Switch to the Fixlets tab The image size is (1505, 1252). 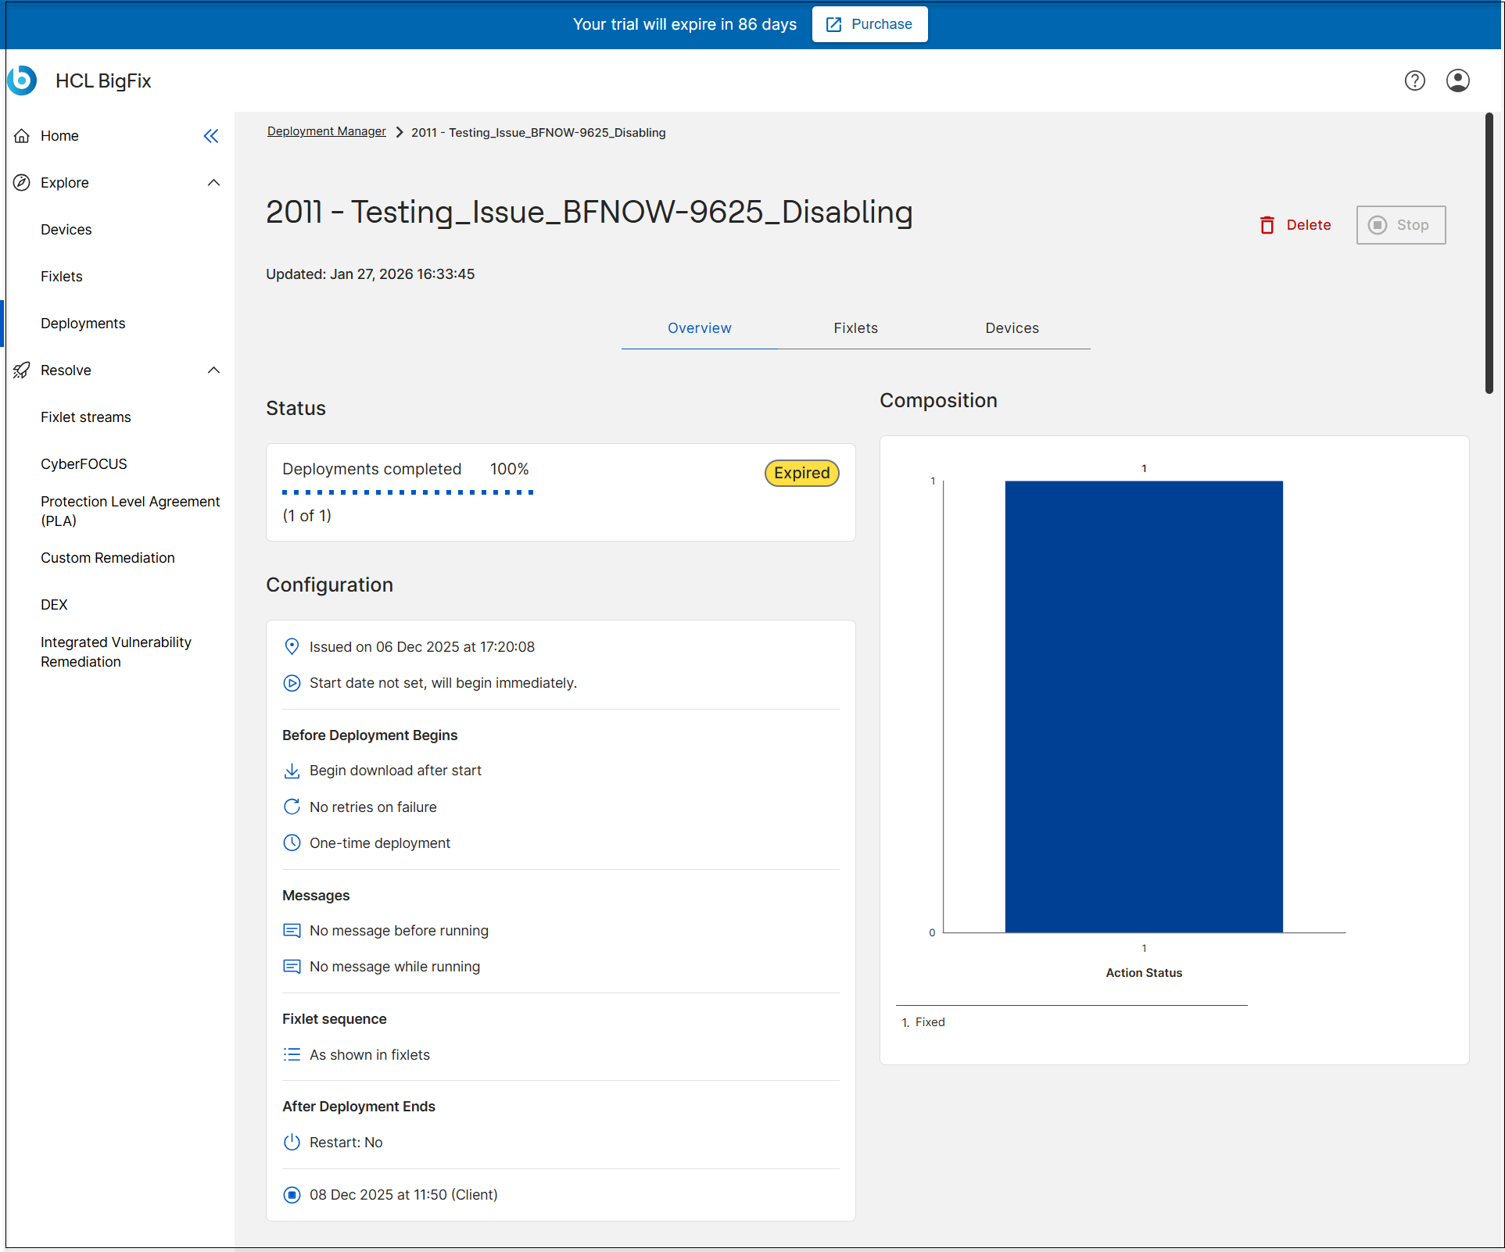[x=855, y=328]
